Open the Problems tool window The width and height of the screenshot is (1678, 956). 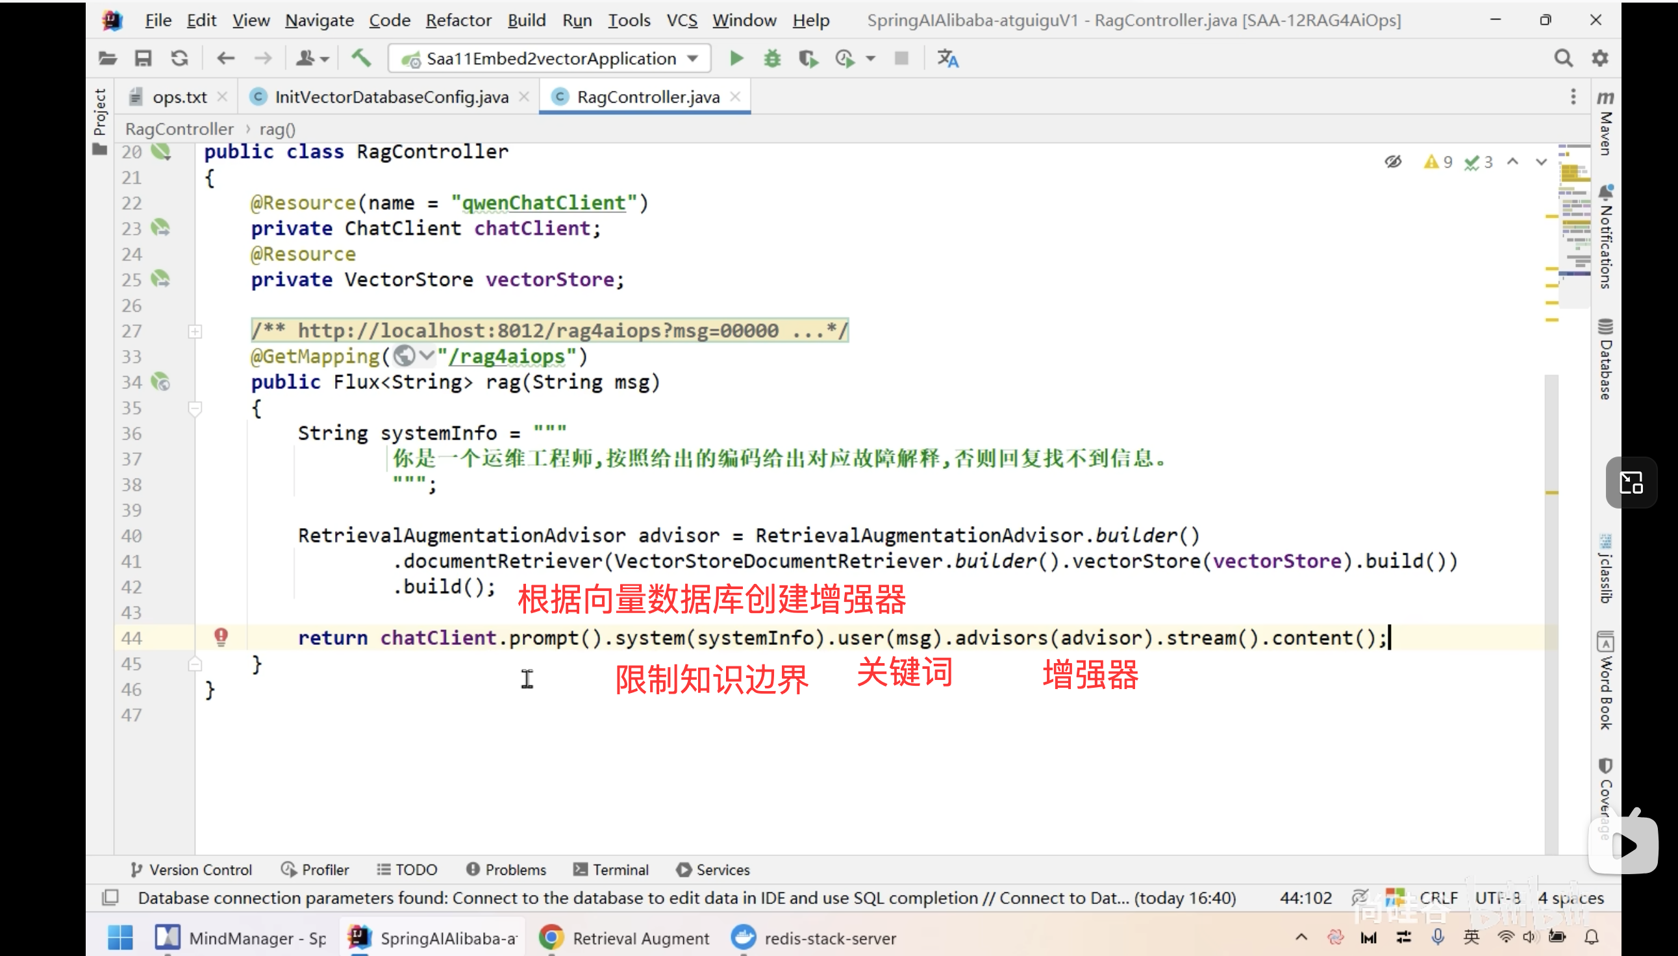click(506, 870)
